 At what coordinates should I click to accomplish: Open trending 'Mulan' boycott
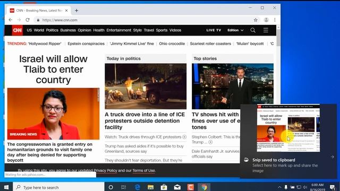tap(250, 44)
